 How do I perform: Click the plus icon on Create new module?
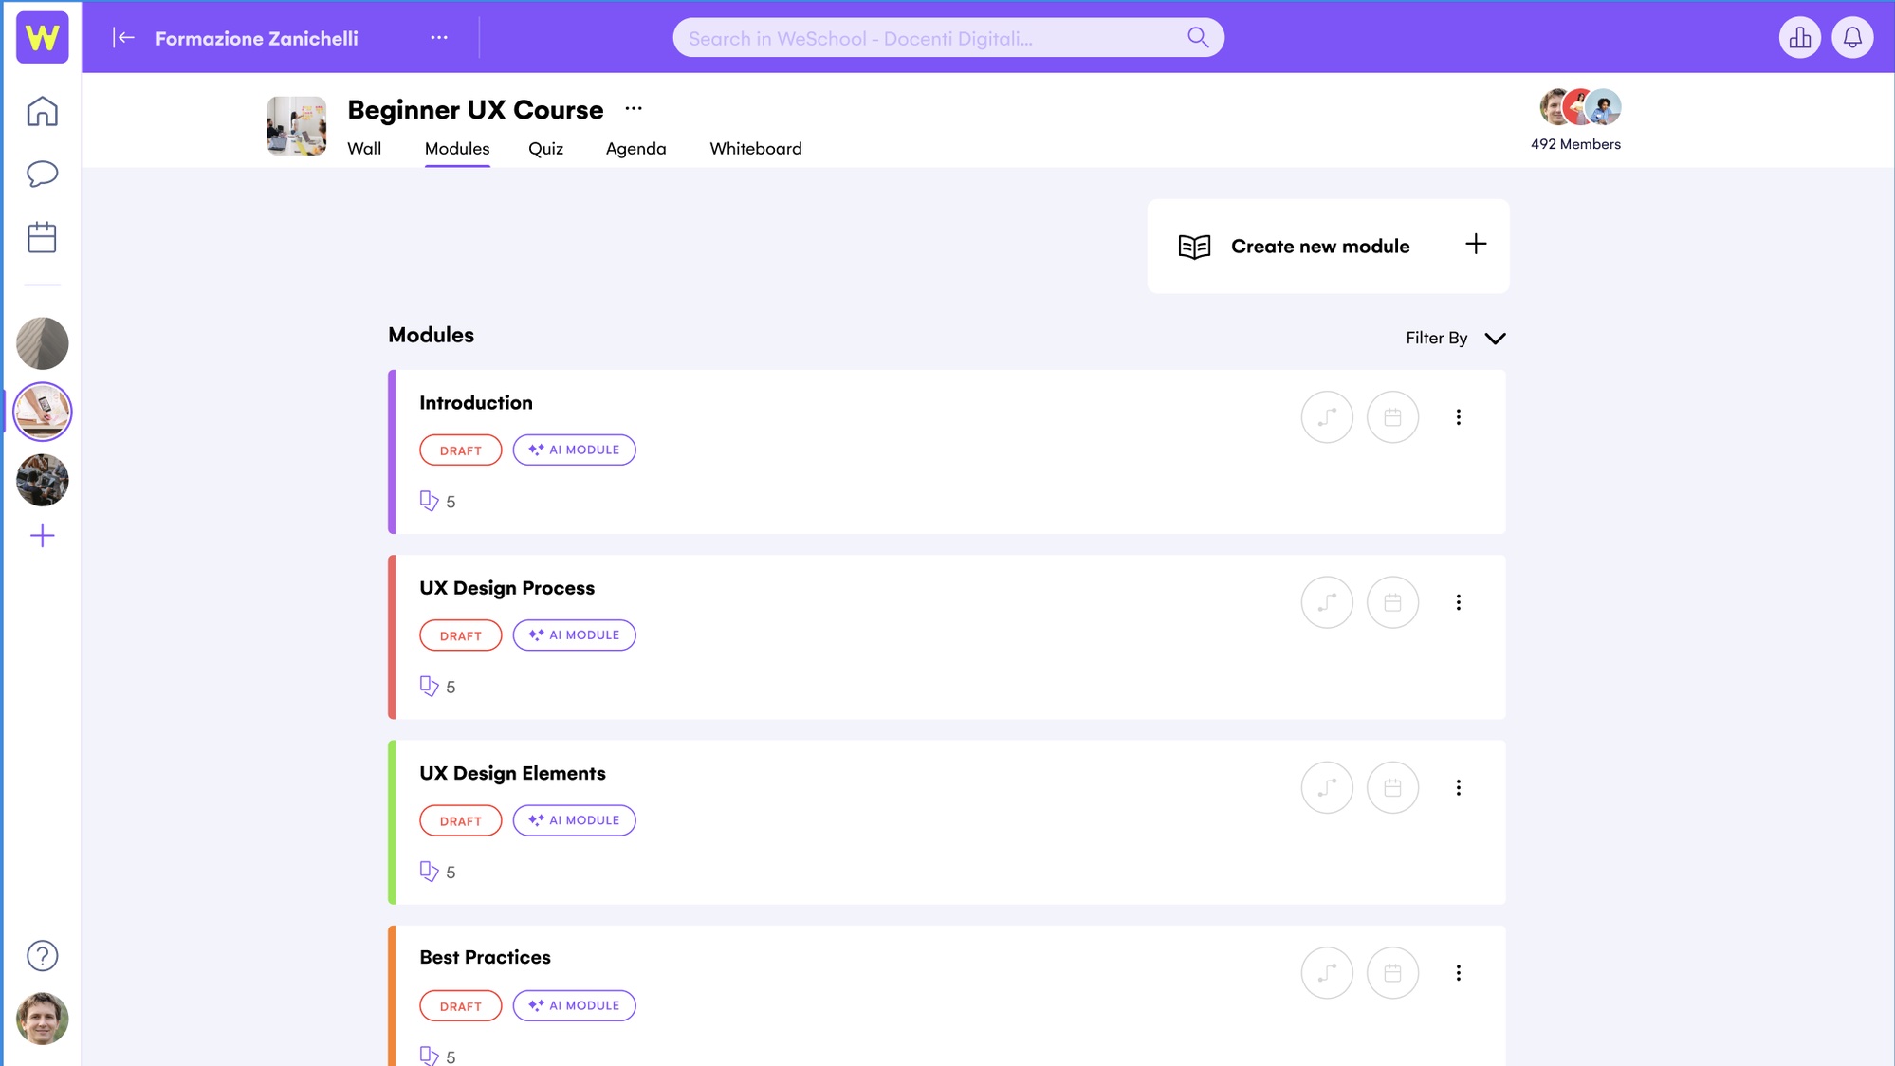[x=1476, y=245]
